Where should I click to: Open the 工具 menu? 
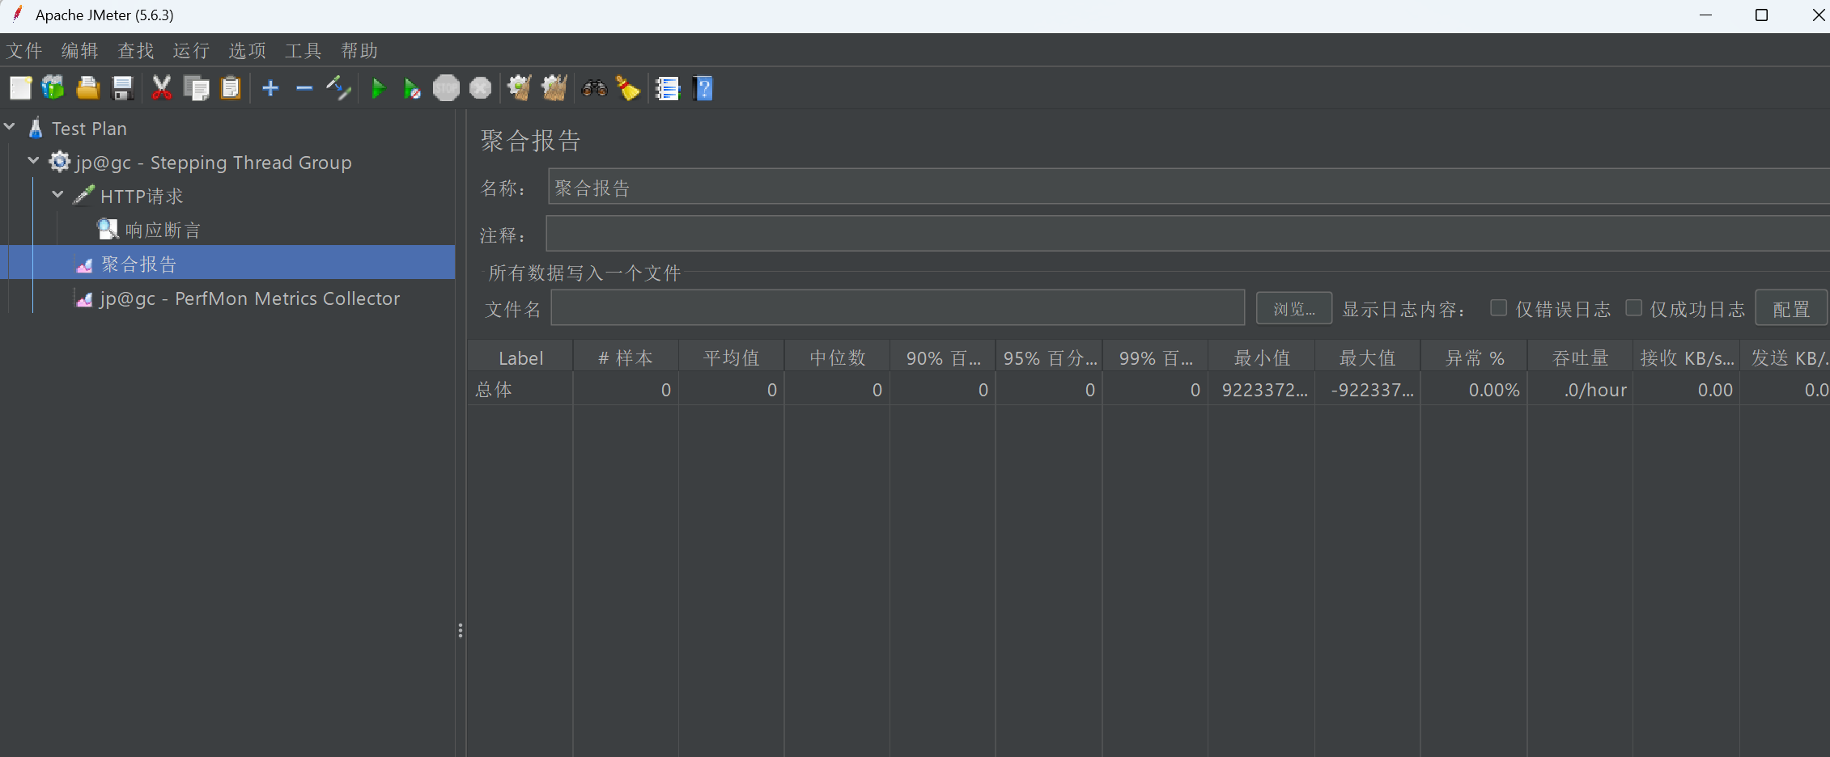304,51
